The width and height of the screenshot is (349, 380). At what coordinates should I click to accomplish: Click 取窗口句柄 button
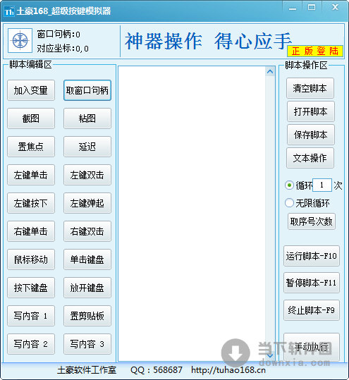(x=87, y=90)
